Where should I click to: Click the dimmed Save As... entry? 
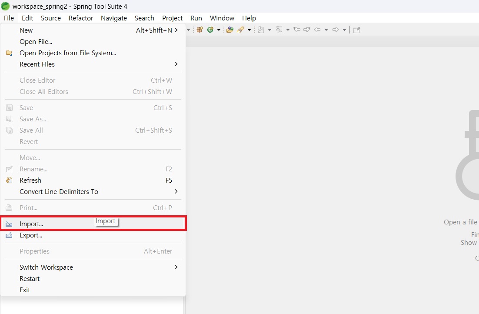pos(93,119)
